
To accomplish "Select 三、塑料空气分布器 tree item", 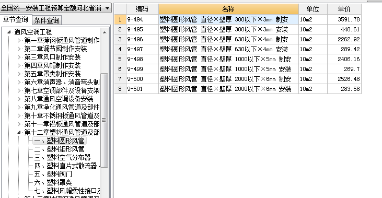I will (x=62, y=157).
